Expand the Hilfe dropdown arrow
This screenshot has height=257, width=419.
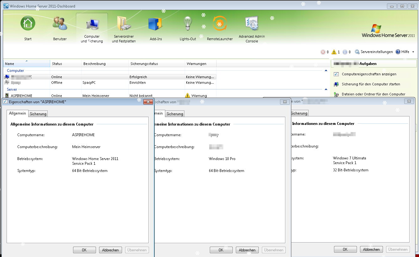click(x=413, y=52)
